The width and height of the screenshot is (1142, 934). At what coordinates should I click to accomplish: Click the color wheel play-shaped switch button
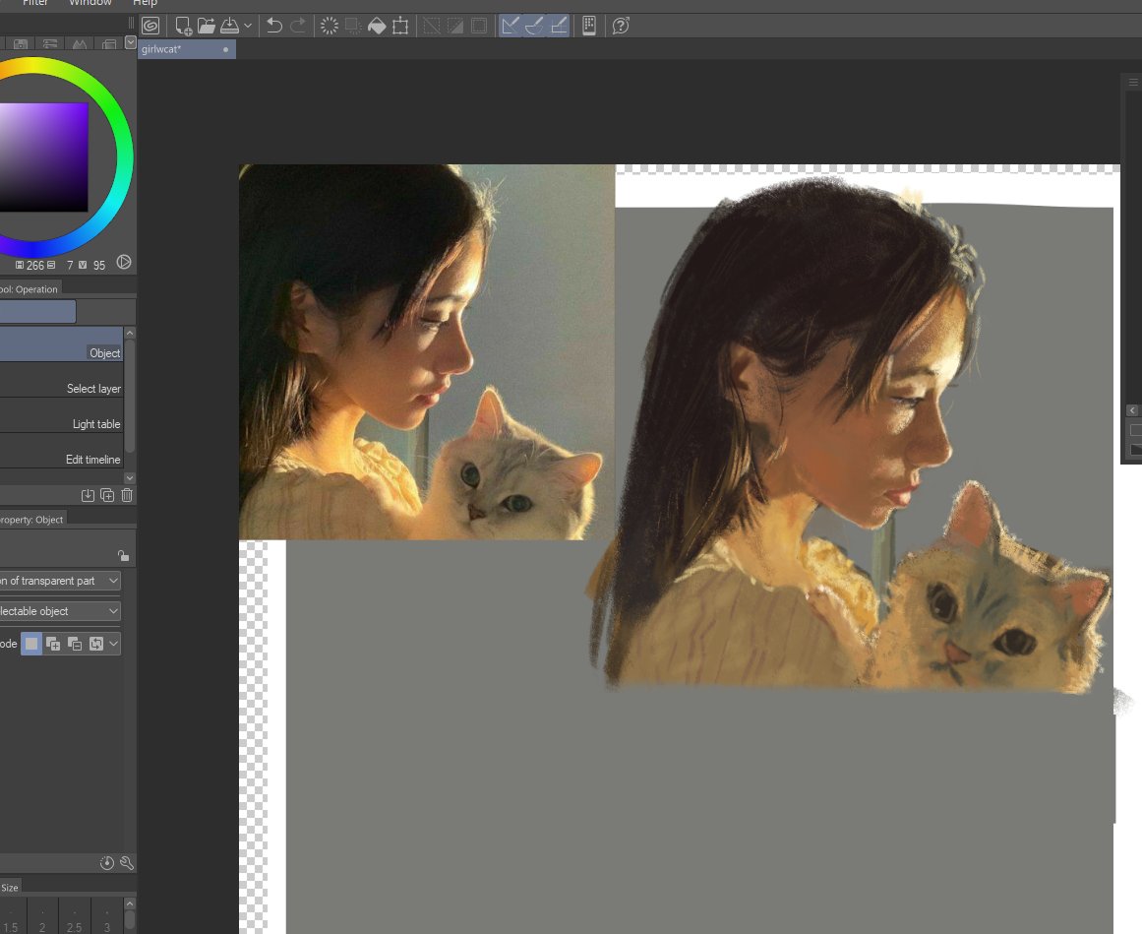[x=124, y=262]
